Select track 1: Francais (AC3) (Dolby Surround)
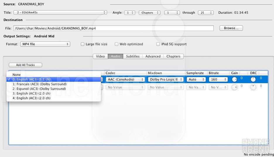 (54, 84)
